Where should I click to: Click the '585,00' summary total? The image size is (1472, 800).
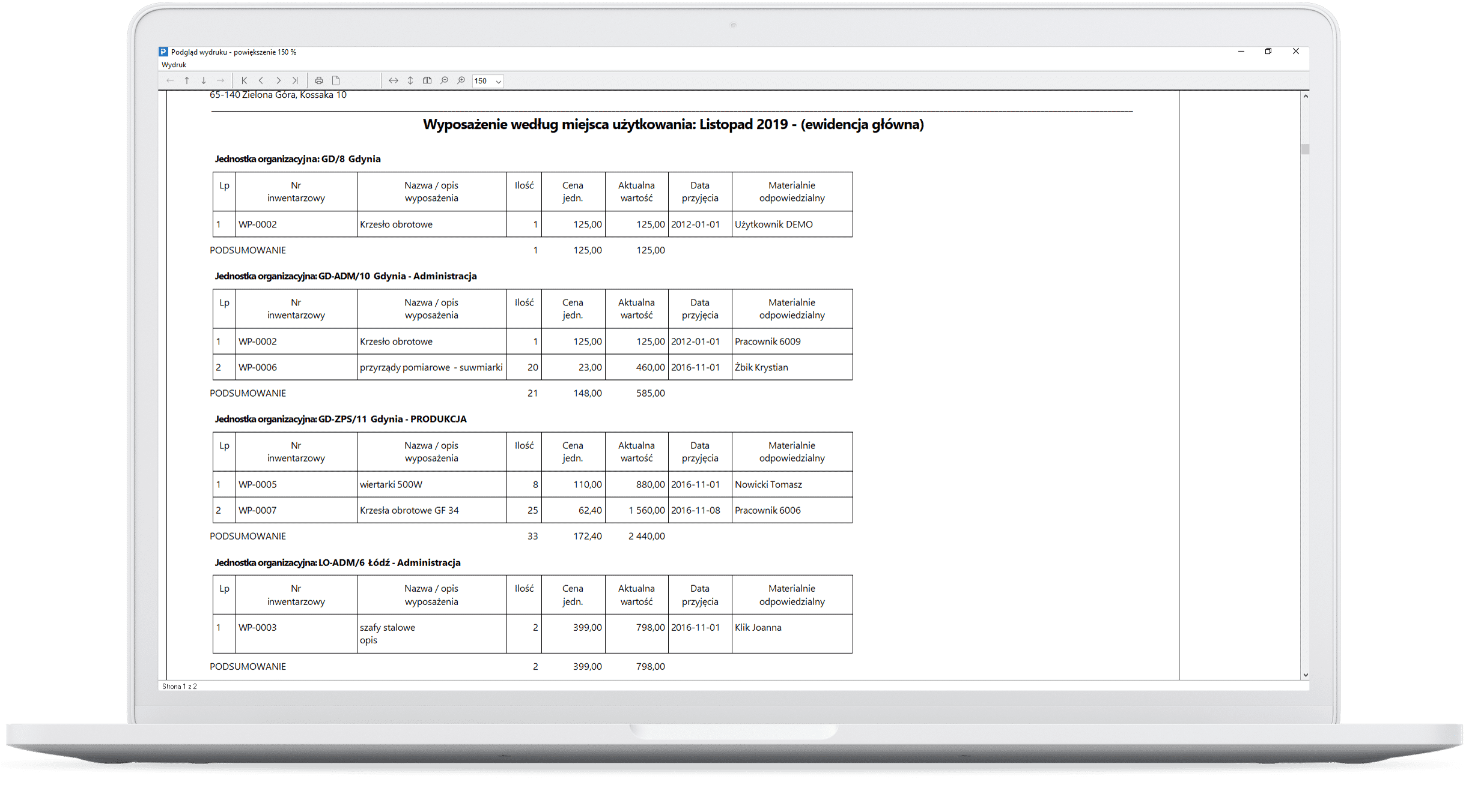pos(651,393)
